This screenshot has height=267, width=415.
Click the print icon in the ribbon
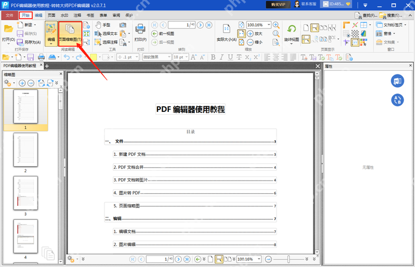tap(140, 29)
